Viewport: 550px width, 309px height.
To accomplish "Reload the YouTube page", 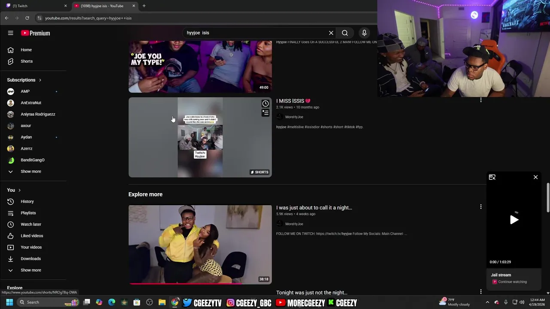I will (27, 18).
